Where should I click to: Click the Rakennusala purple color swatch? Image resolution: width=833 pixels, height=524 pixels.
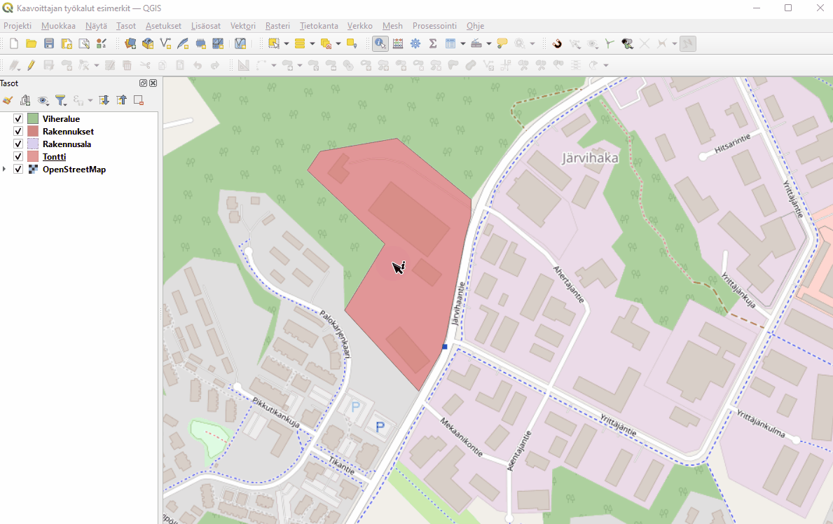click(33, 144)
